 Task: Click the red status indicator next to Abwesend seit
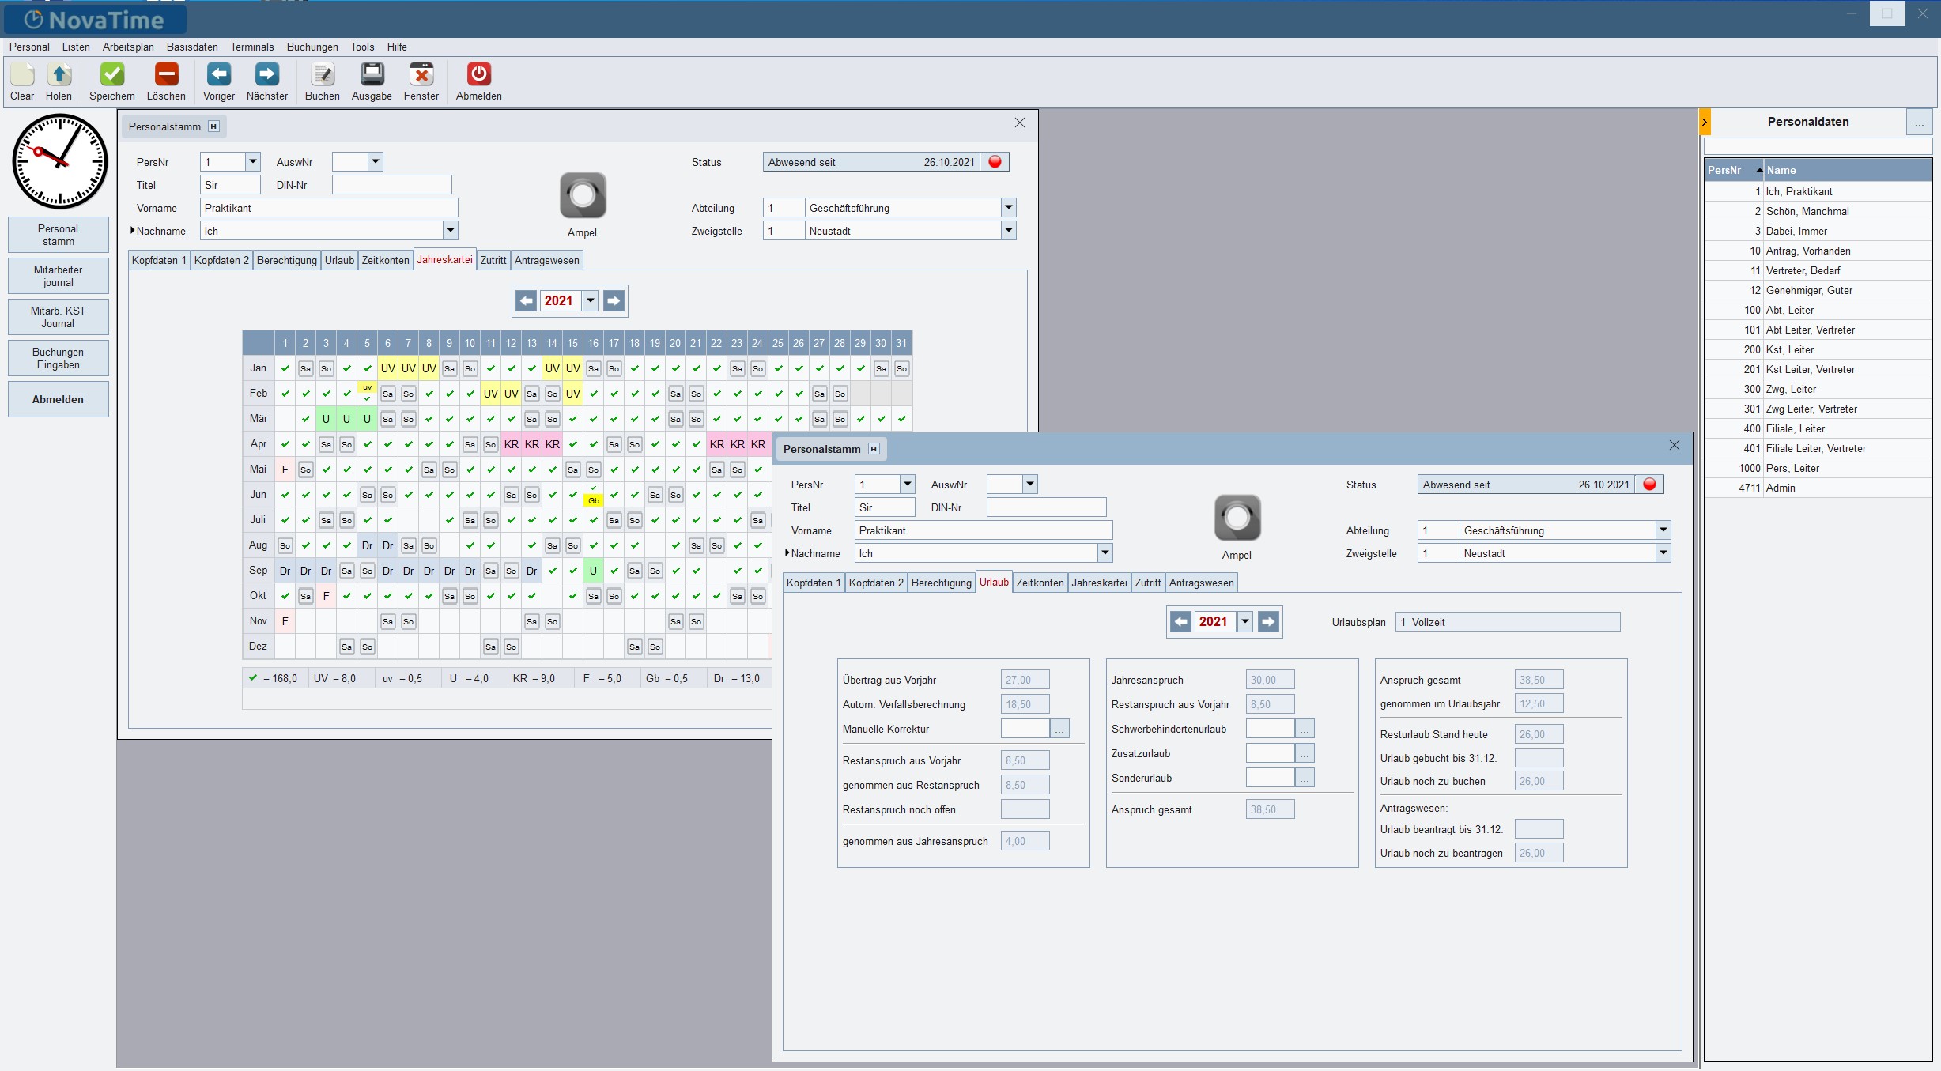click(1649, 485)
